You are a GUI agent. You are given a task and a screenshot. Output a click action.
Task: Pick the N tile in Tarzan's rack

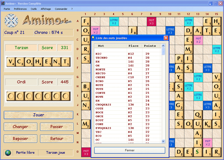tap(57, 62)
